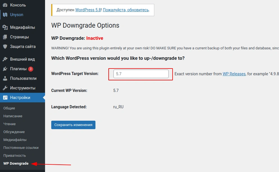Go to Написание settings submenu

click(x=13, y=116)
